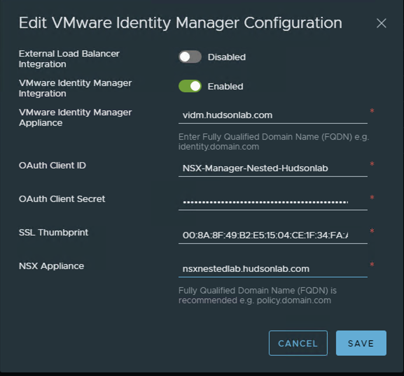The image size is (404, 376).
Task: Click the 'VMware Identity Manager Integration' label
Action: click(x=75, y=88)
